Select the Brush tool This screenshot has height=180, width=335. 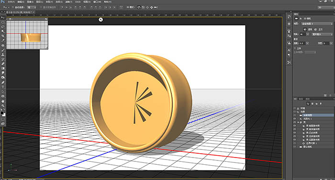tap(3, 50)
